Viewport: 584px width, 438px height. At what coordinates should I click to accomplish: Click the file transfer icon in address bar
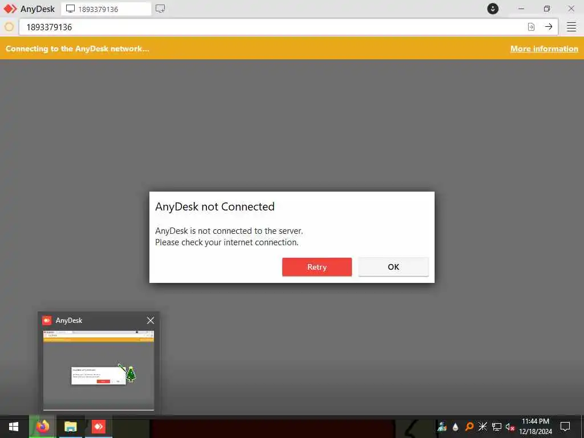[x=531, y=27]
